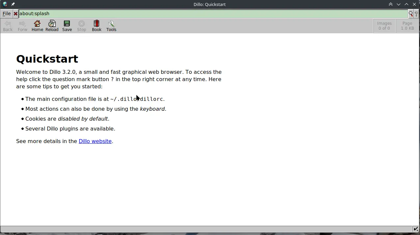Minimize the Dillo window
The image size is (420, 235).
coord(399,4)
